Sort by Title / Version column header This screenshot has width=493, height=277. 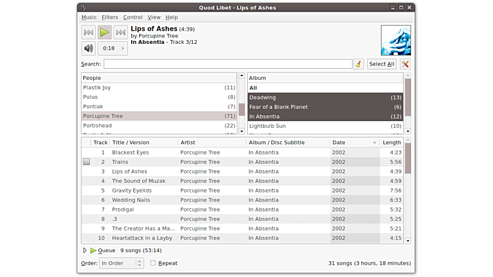coord(144,143)
